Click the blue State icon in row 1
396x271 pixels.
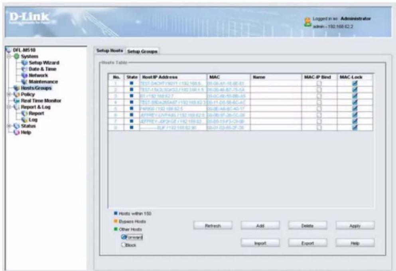(131, 83)
